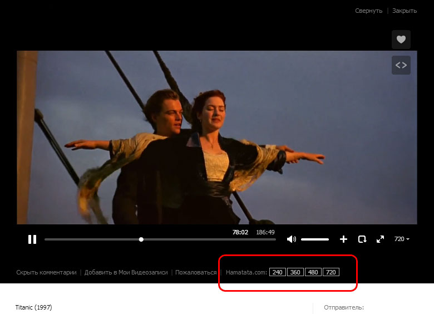The width and height of the screenshot is (434, 314).
Task: Click Пожаловаться to report video
Action: click(196, 272)
